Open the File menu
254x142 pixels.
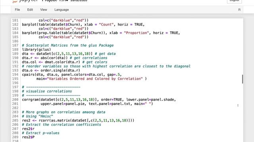17,9
